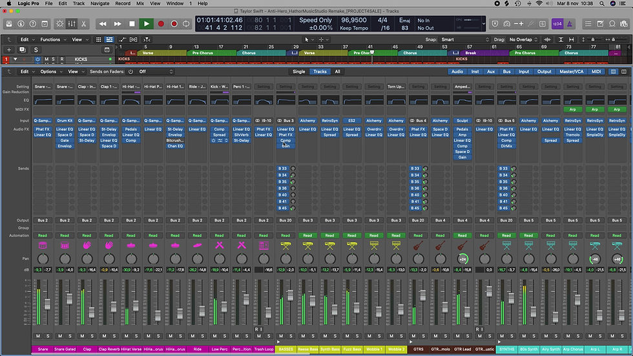Rewind the playhead
Image resolution: width=633 pixels, height=356 pixels.
coord(103,24)
